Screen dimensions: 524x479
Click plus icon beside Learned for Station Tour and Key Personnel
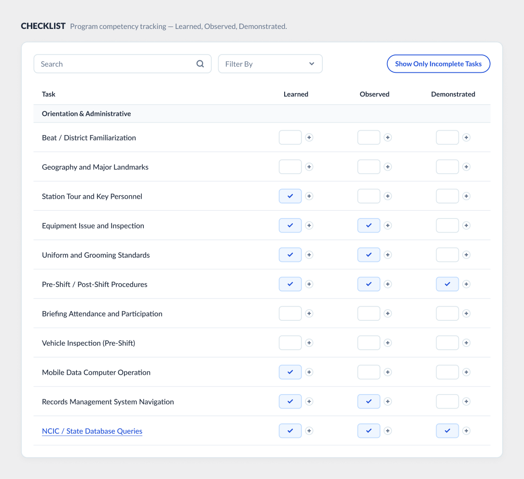click(309, 196)
